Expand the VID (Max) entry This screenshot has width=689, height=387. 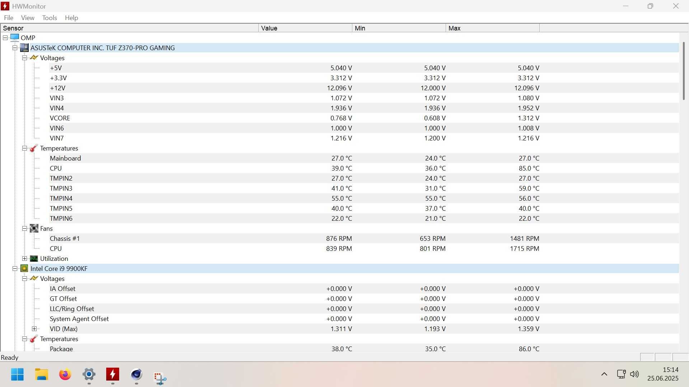point(34,329)
